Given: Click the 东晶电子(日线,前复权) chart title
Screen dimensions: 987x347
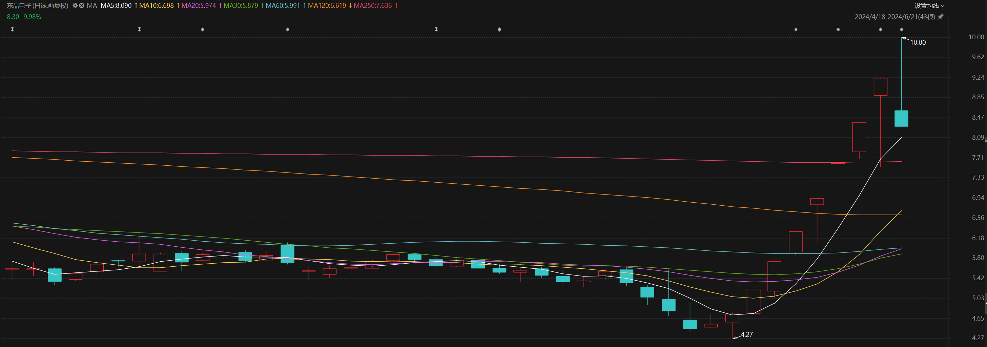Looking at the screenshot, I should 38,6.
